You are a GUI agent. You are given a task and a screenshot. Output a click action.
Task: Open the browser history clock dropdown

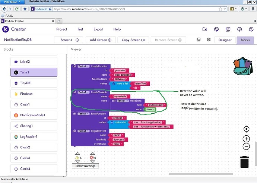click(x=244, y=9)
